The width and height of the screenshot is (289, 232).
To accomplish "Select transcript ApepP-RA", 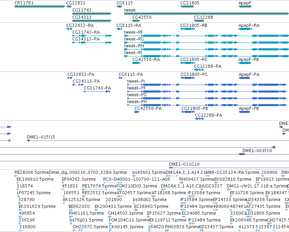I will pyautogui.click(x=245, y=29).
